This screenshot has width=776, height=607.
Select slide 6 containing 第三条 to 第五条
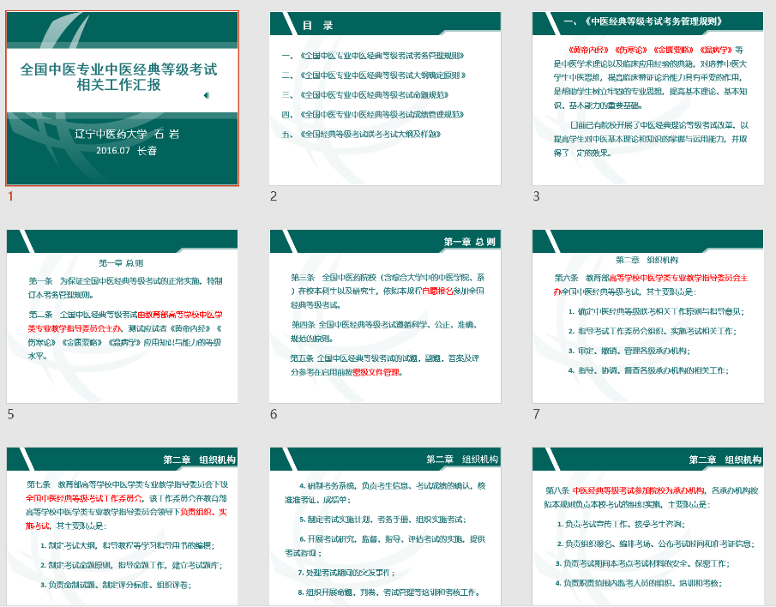(385, 316)
